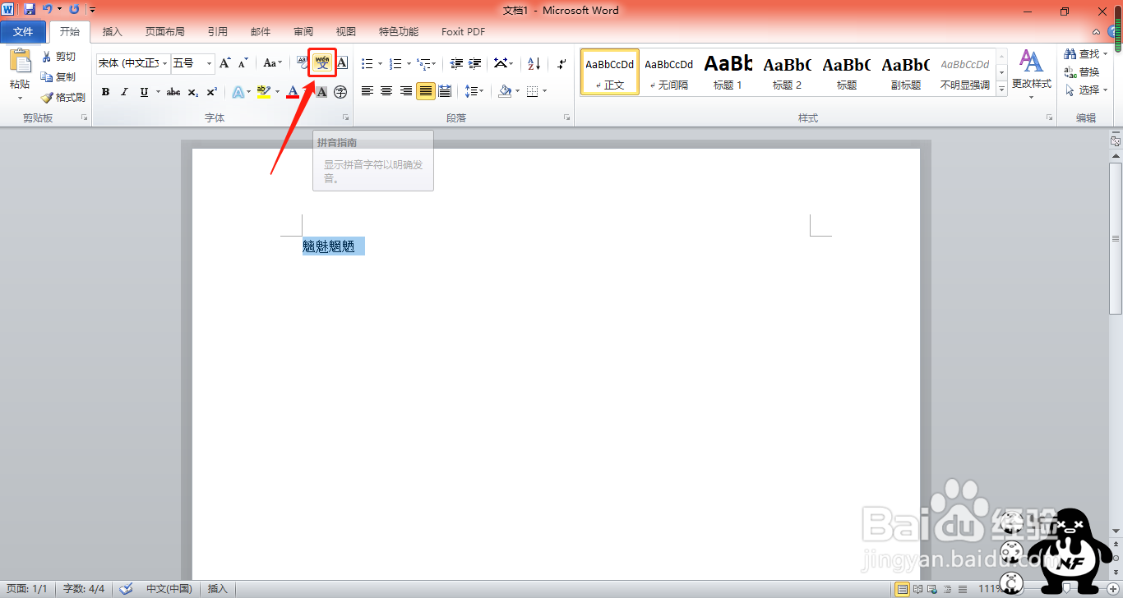Open the Line Spacing dropdown
The image size is (1123, 598).
[x=474, y=91]
